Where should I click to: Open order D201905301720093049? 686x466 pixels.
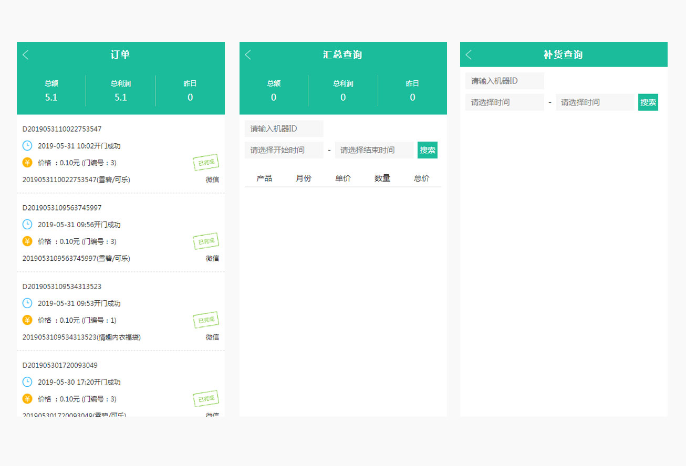(x=121, y=384)
